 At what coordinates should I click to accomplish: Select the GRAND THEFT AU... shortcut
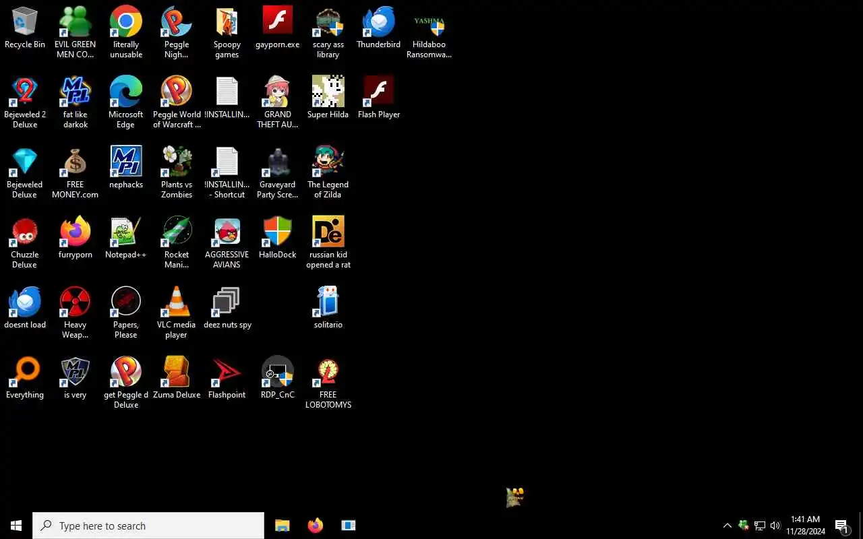click(x=278, y=102)
